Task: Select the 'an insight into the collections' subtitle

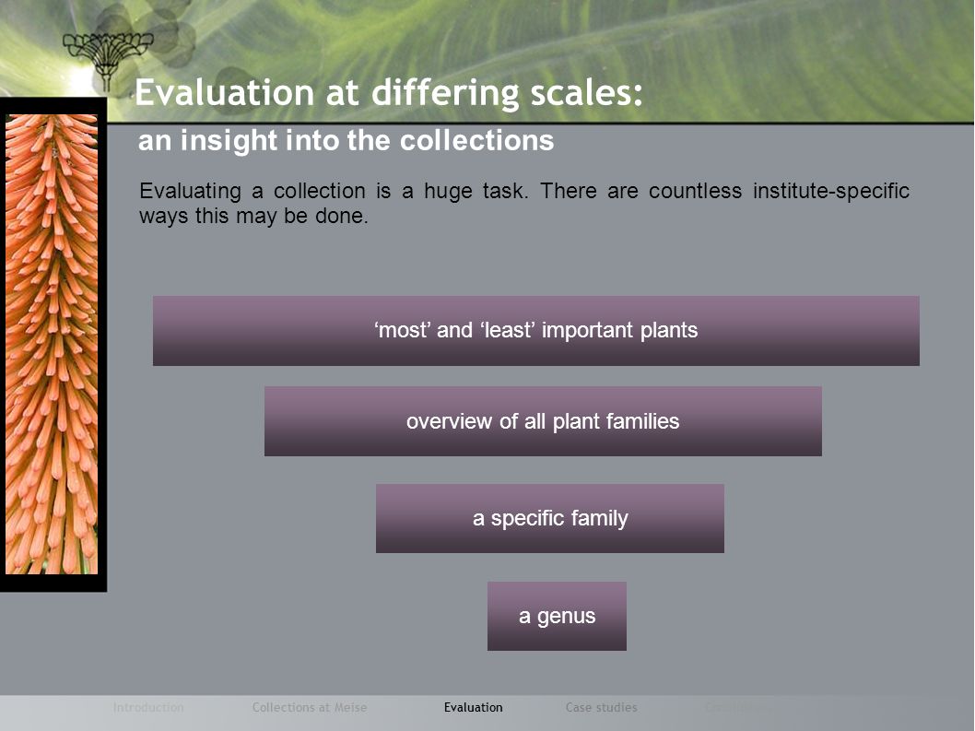Action: 346,141
